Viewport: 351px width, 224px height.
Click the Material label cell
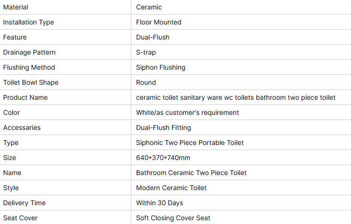click(65, 7)
